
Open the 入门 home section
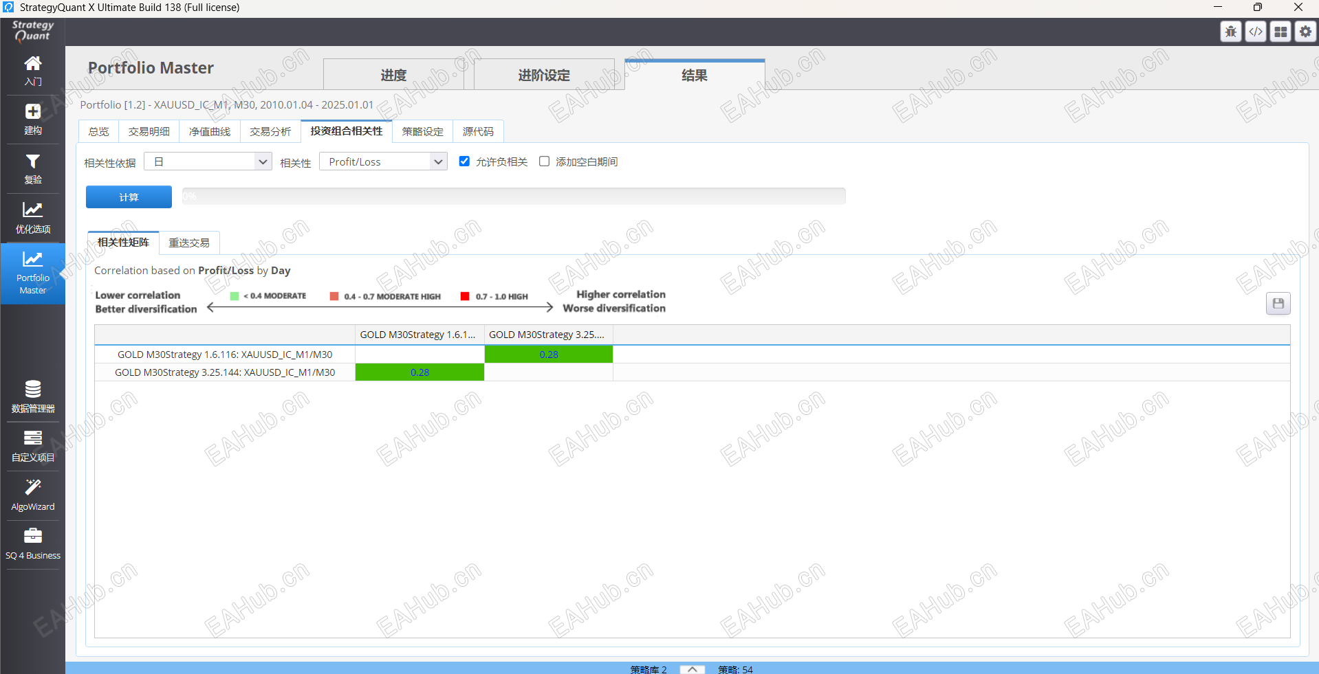(33, 71)
